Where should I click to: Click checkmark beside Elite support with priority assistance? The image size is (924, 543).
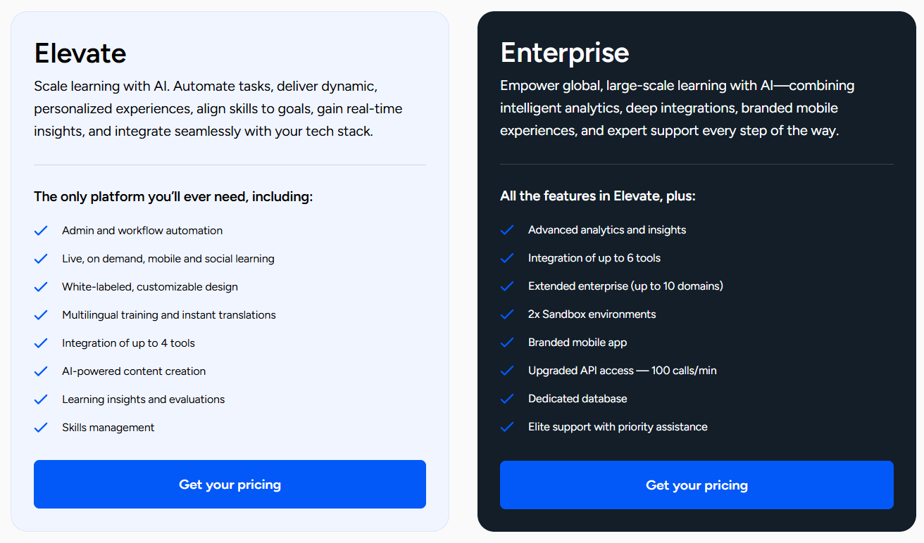point(507,427)
